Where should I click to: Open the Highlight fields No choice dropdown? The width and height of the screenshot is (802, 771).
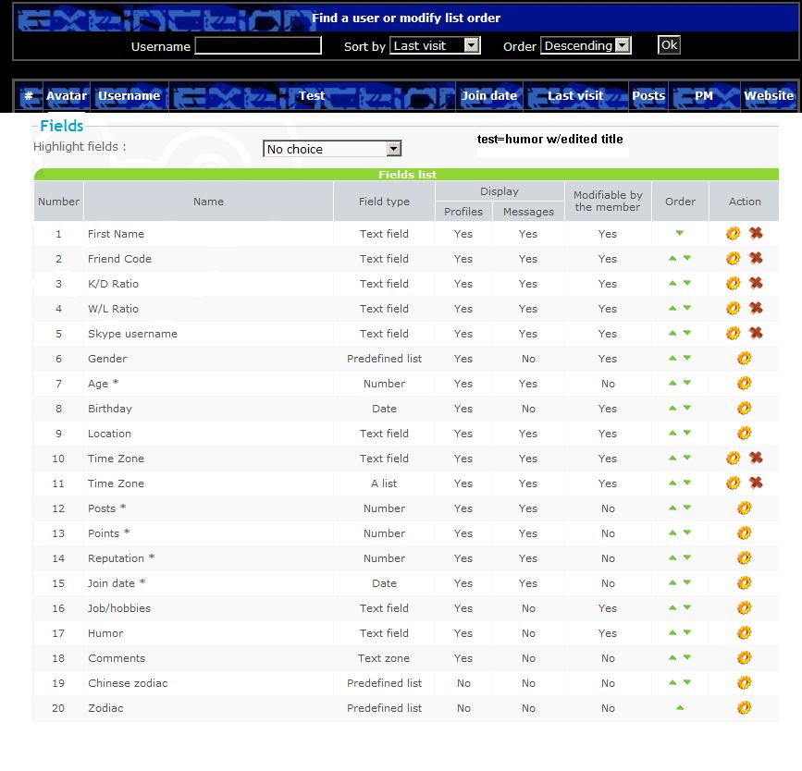pyautogui.click(x=332, y=149)
